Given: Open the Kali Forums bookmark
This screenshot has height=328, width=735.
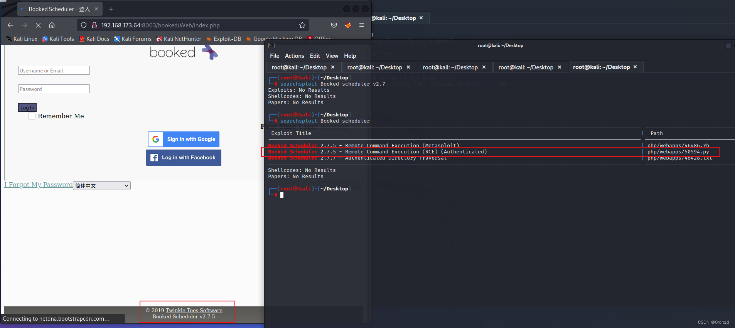Looking at the screenshot, I should pos(133,39).
